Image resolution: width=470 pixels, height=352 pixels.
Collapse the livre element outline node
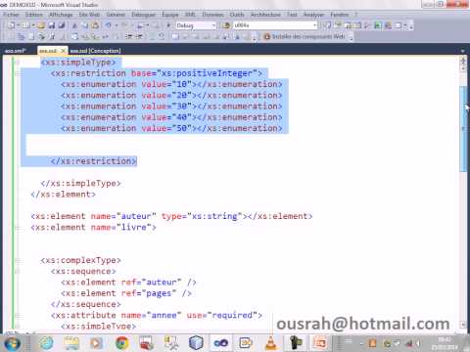pos(18,228)
